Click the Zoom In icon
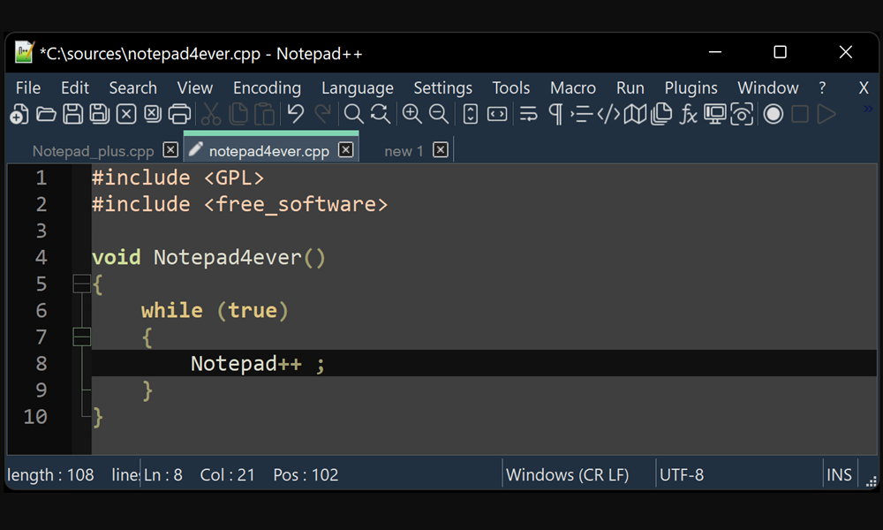The image size is (883, 530). click(x=412, y=114)
